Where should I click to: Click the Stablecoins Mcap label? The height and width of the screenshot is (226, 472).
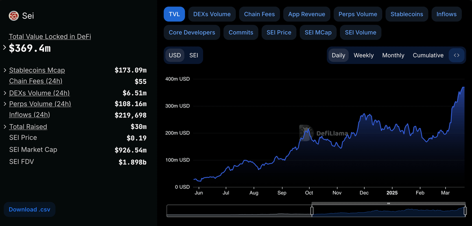click(x=37, y=70)
